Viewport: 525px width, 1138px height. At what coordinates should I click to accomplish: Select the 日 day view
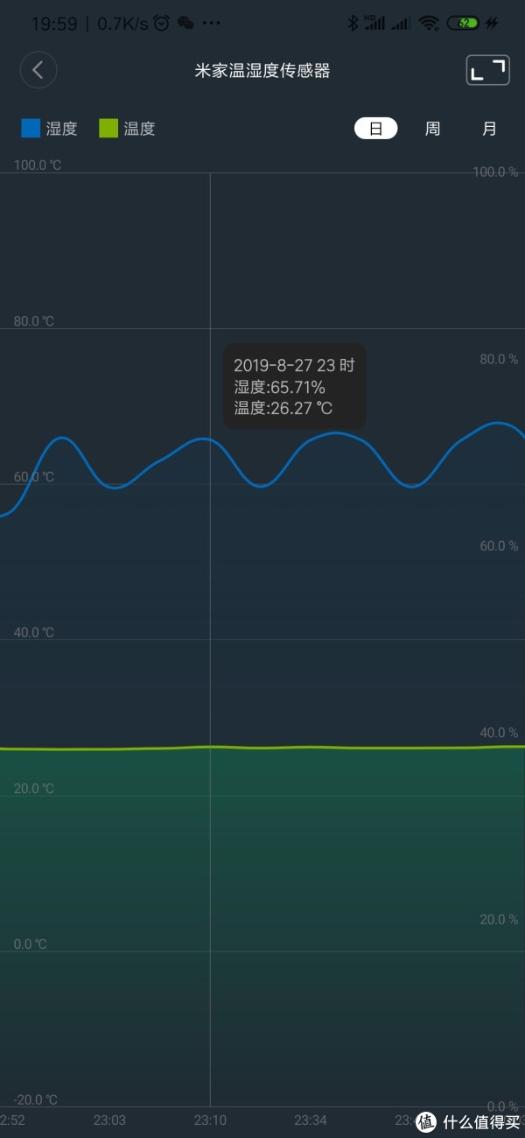(x=376, y=129)
